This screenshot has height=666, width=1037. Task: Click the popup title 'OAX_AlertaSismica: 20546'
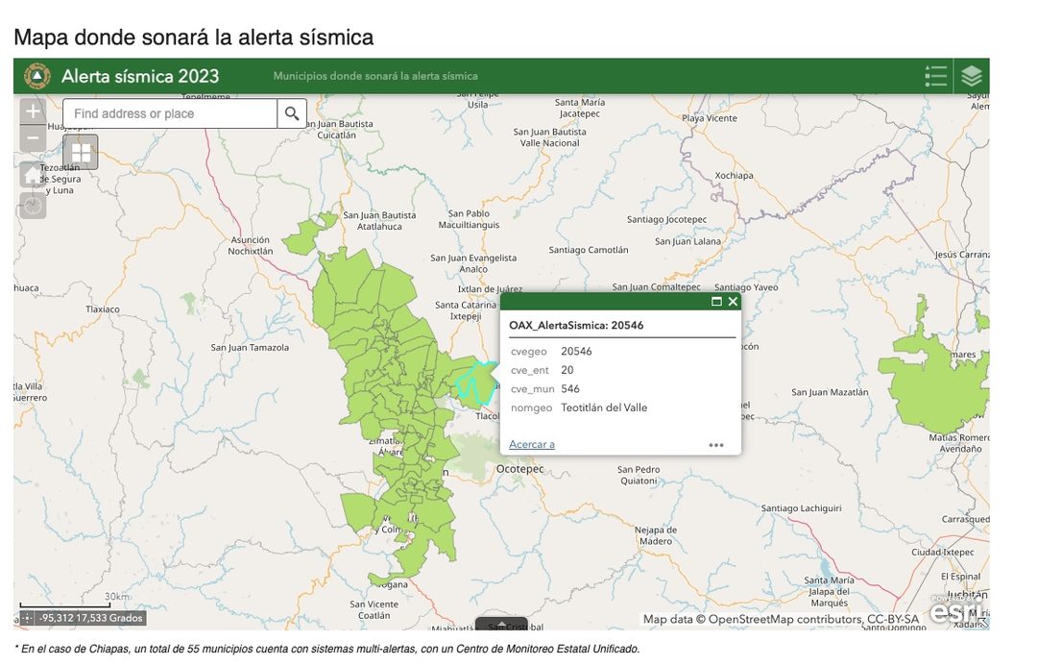click(x=576, y=325)
